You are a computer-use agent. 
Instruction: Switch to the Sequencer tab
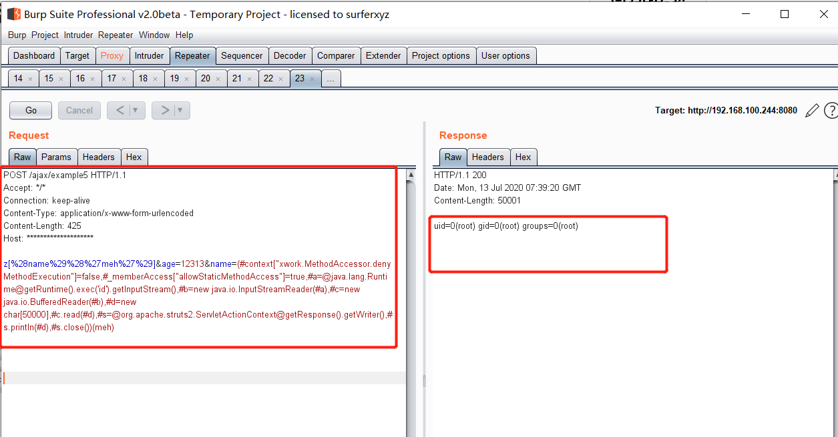(x=242, y=56)
